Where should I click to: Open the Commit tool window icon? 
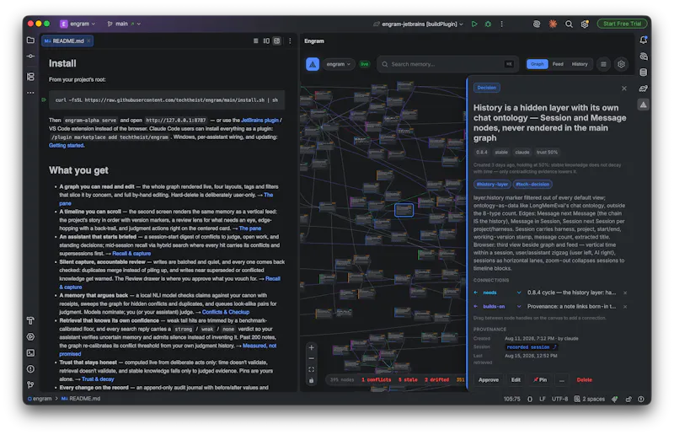point(30,56)
